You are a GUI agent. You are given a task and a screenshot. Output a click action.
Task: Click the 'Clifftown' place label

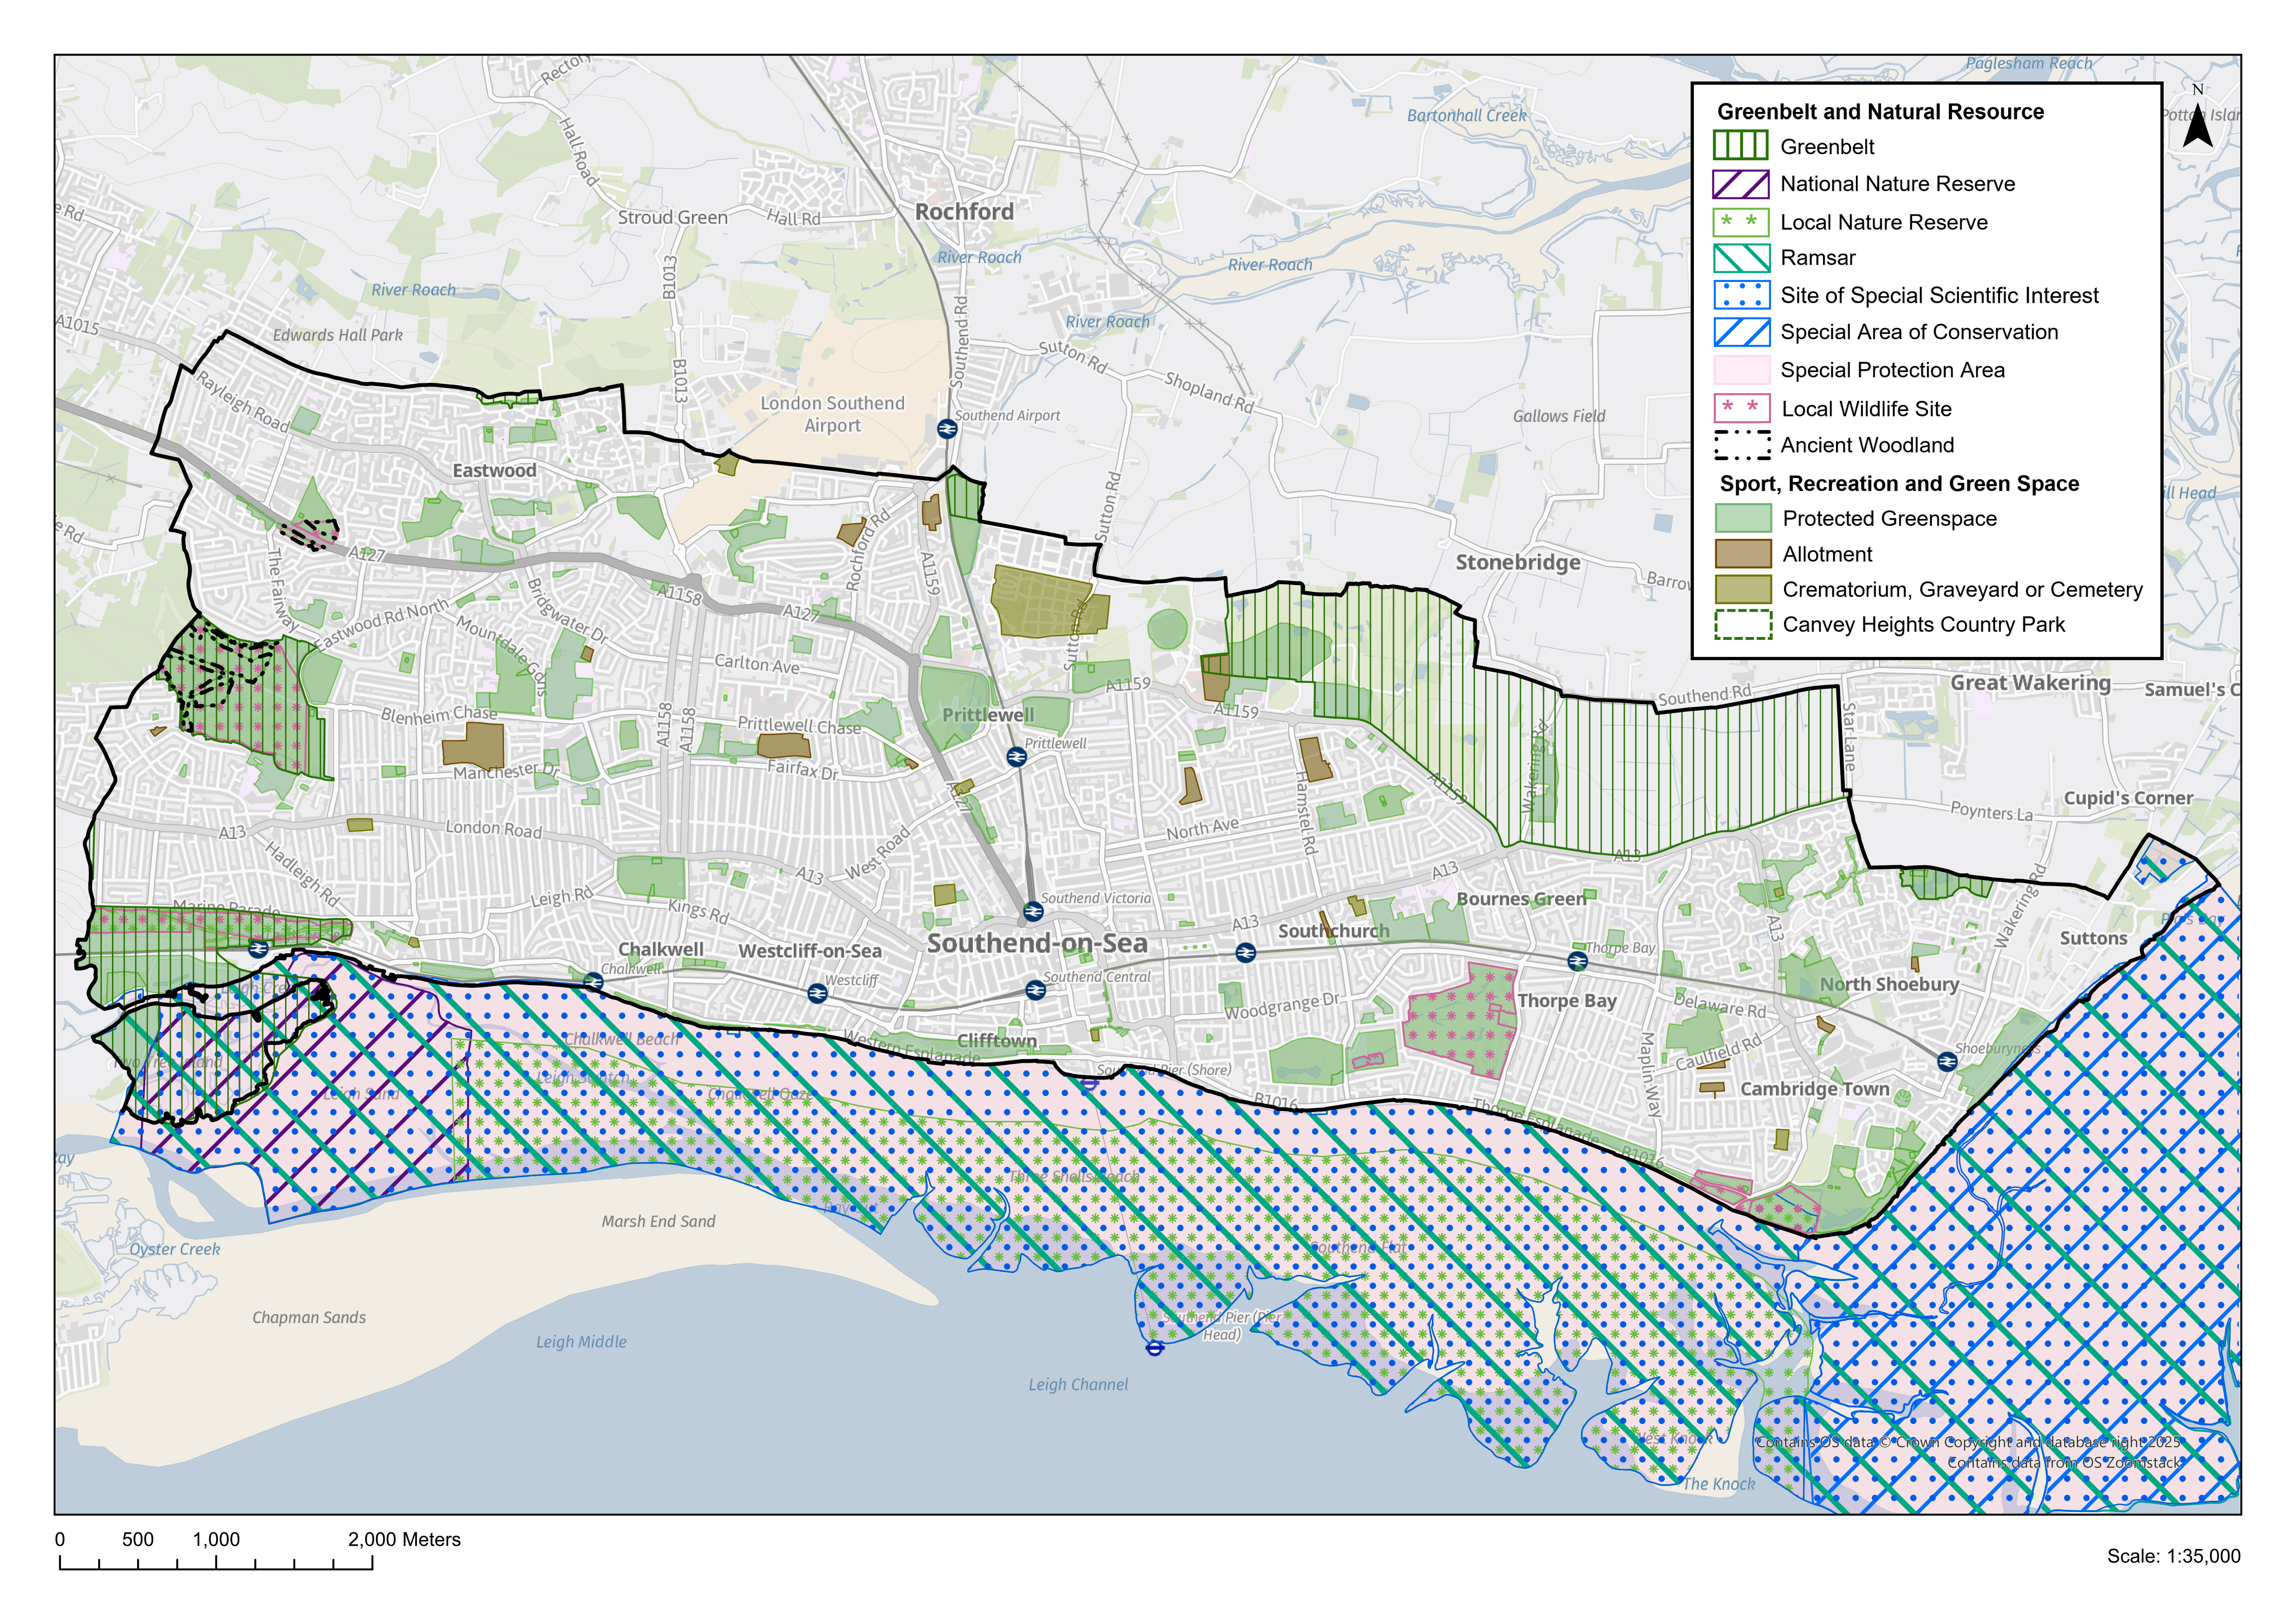pyautogui.click(x=997, y=1041)
